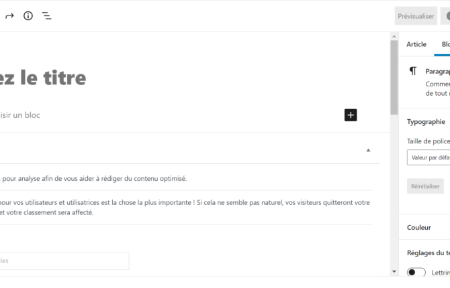Screen dimensions: 450x288
Task: Expand the Couleur panel
Action: pyautogui.click(x=424, y=227)
